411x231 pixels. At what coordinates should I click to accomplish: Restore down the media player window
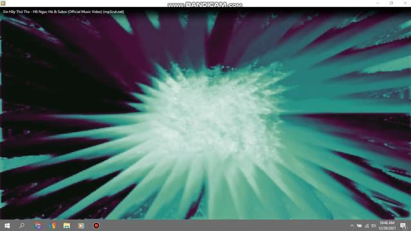[391, 3]
